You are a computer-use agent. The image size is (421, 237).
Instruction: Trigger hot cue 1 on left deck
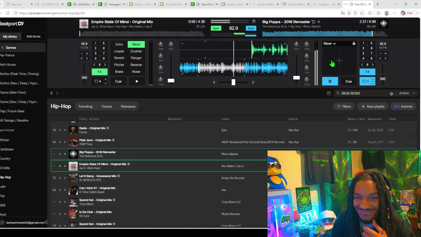tap(95, 43)
